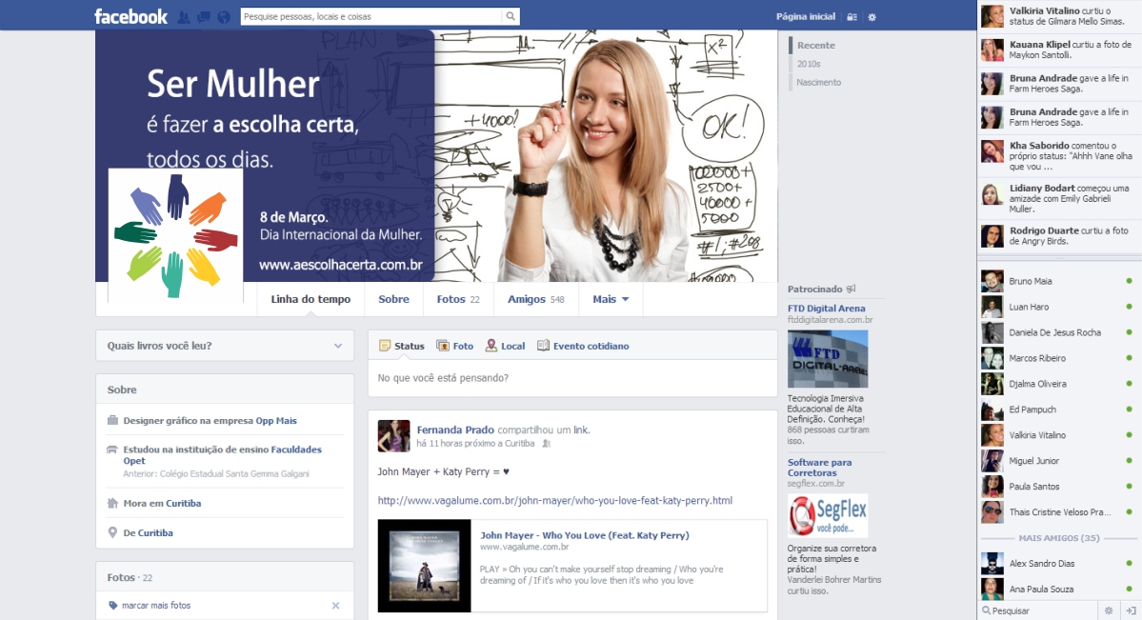This screenshot has height=620, width=1142.
Task: Click the Facebook logo
Action: tap(131, 16)
